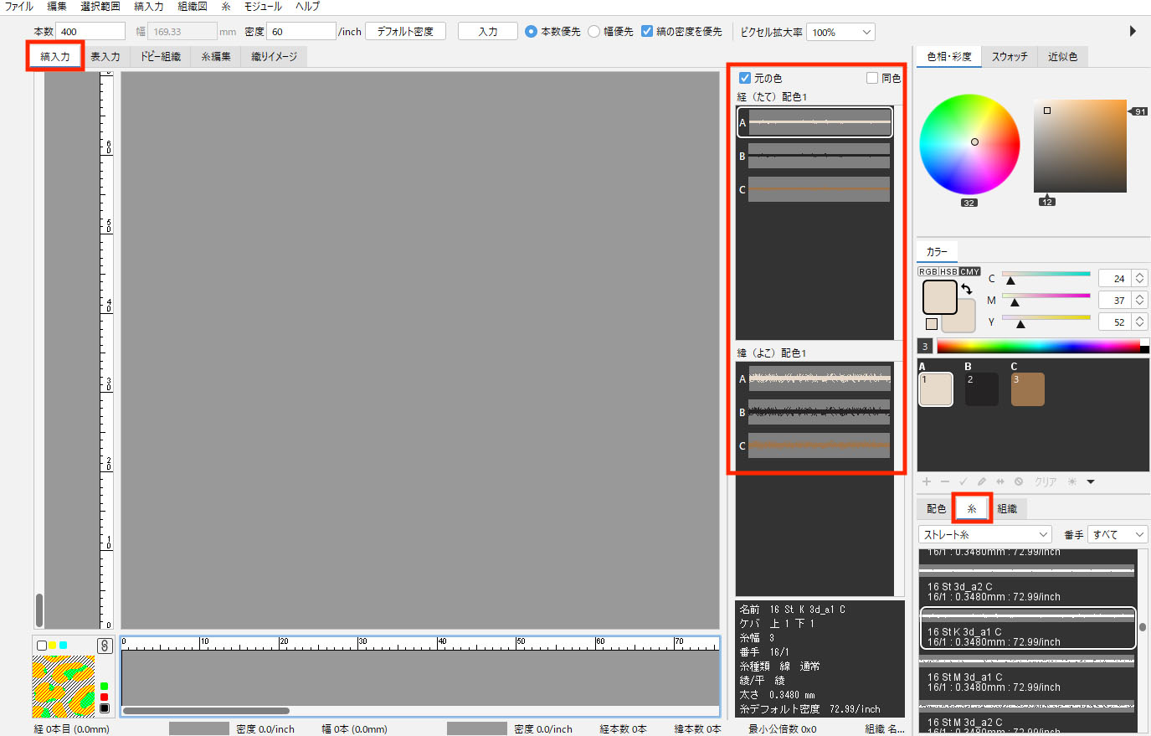Open the 番手 すべて dropdown
The image size is (1151, 736).
click(1117, 534)
